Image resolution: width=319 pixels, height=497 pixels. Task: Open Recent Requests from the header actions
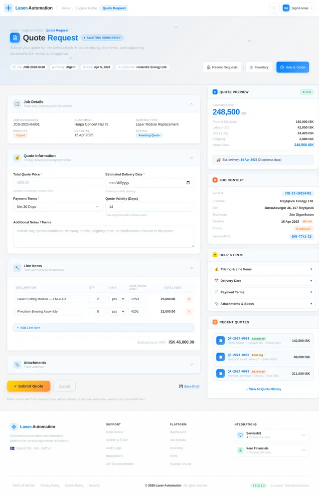point(222,67)
